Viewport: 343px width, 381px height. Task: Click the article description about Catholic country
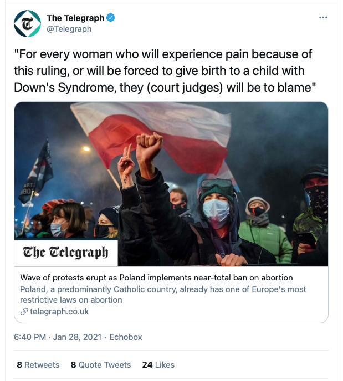pyautogui.click(x=163, y=294)
